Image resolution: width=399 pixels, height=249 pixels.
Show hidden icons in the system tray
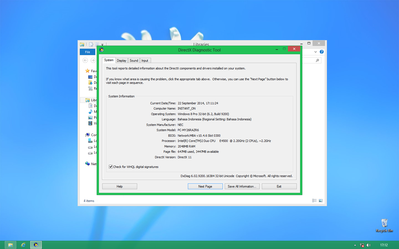(355, 245)
